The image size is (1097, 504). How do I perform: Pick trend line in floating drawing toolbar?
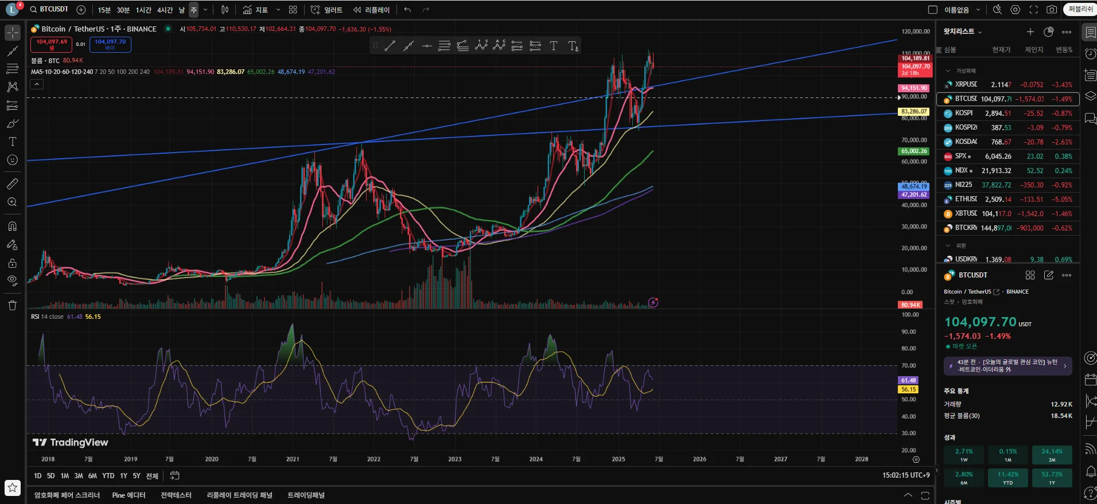(390, 46)
